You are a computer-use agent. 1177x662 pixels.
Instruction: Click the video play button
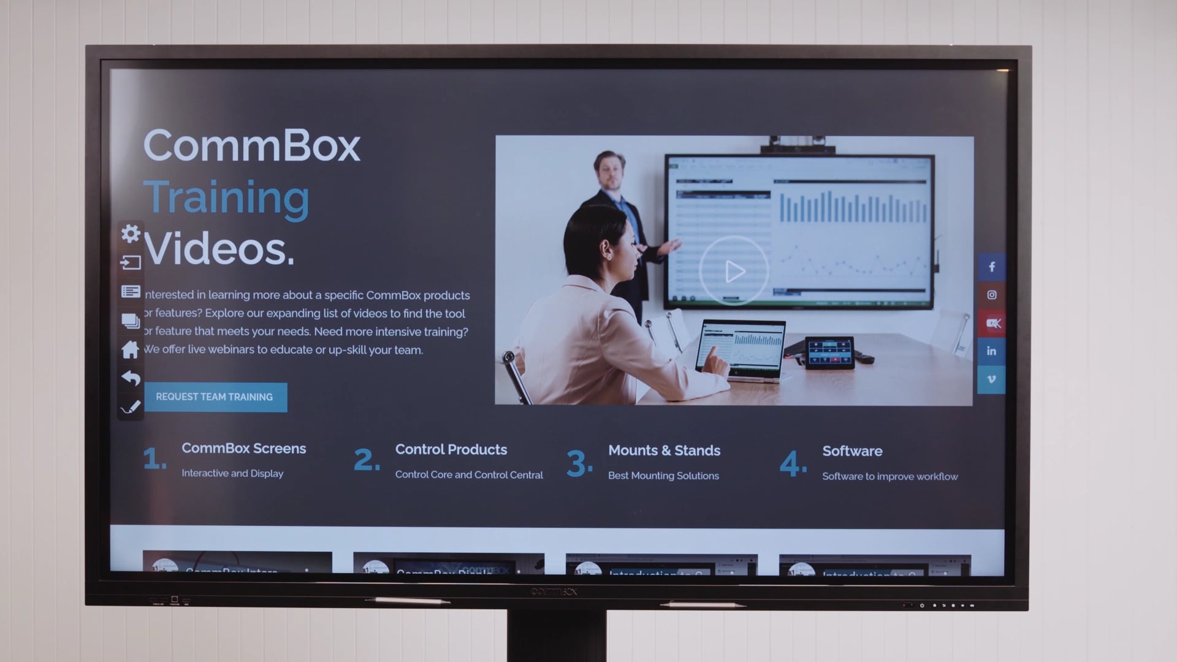pos(734,271)
